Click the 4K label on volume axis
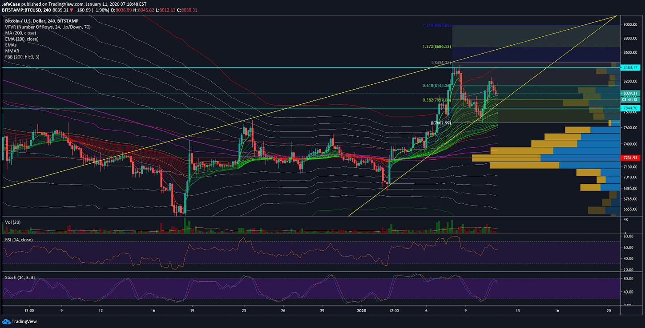 (x=625, y=220)
